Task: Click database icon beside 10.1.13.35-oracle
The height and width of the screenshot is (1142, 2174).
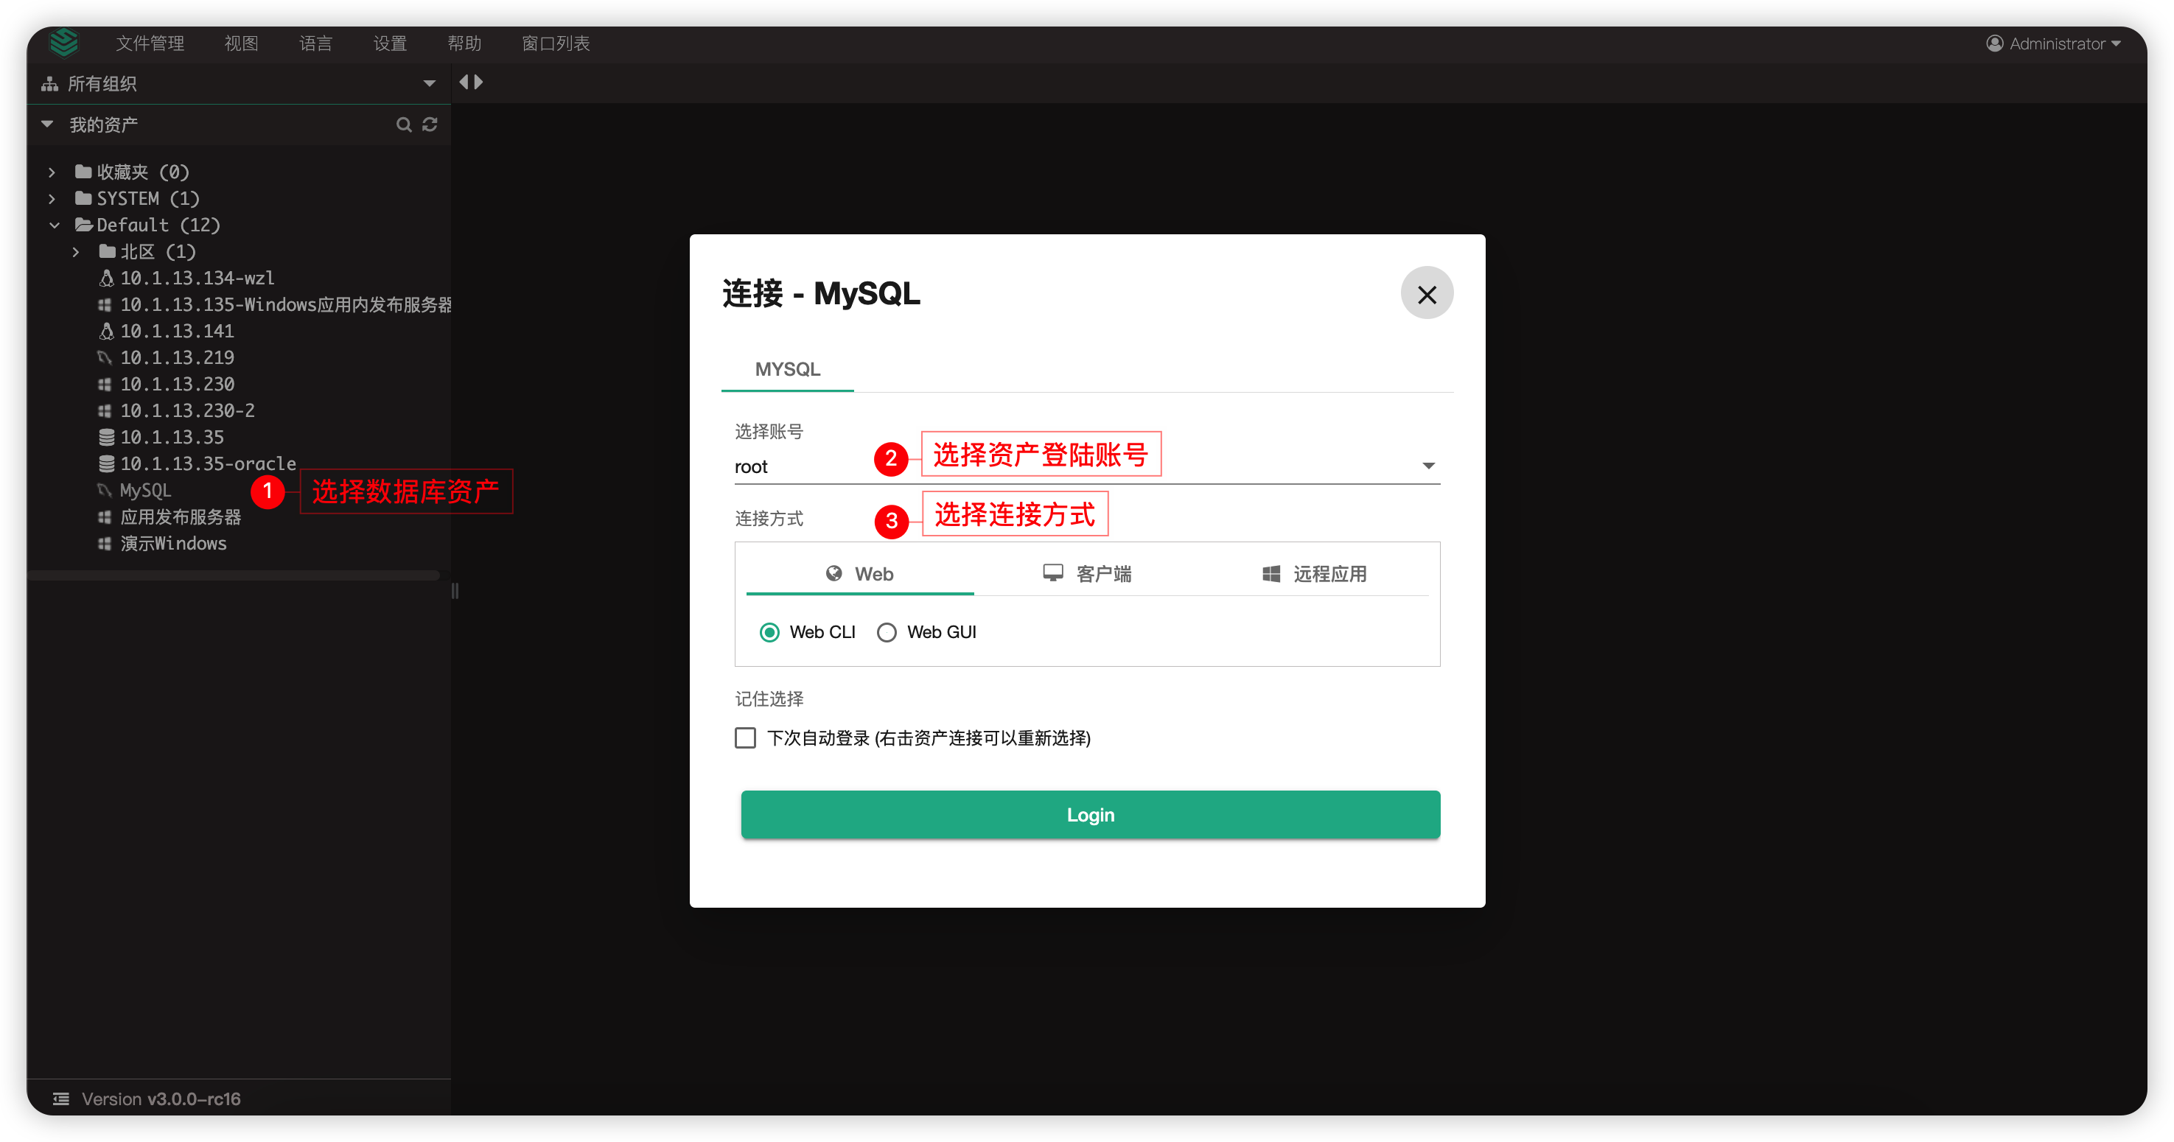Action: pyautogui.click(x=106, y=463)
